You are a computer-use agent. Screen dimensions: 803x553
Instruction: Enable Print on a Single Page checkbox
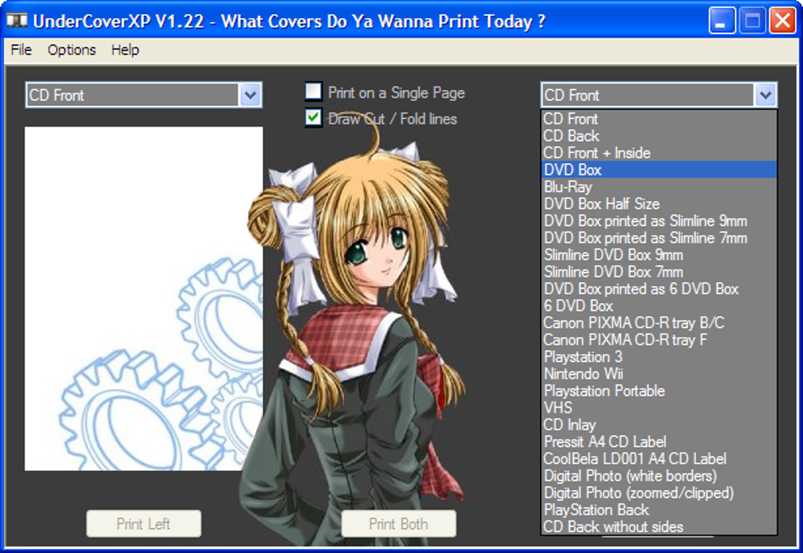coord(314,92)
